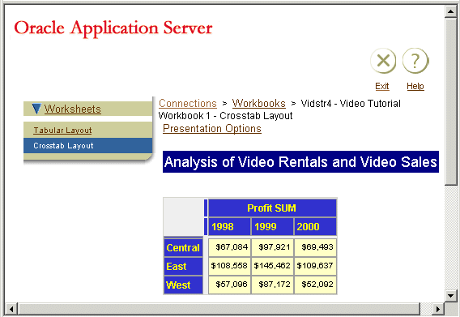The width and height of the screenshot is (460, 317).
Task: Click the horizontal scrollbar right arrow
Action: click(x=437, y=309)
